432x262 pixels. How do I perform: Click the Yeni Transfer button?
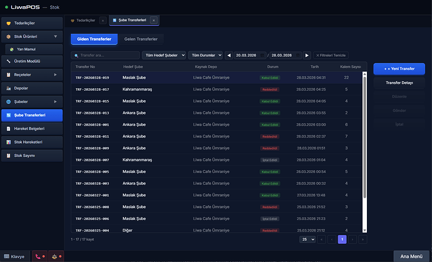point(399,69)
